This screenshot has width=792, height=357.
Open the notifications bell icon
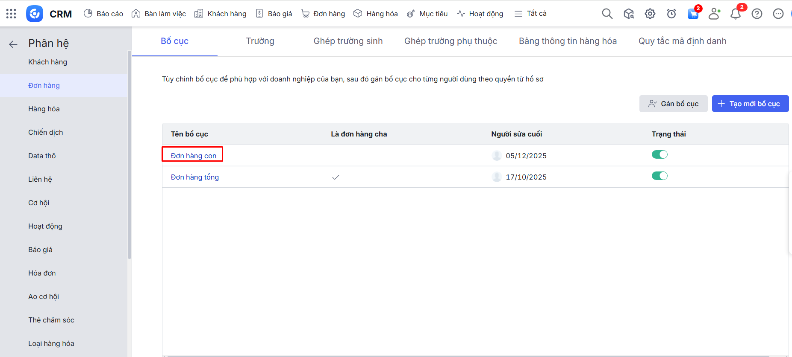point(735,14)
